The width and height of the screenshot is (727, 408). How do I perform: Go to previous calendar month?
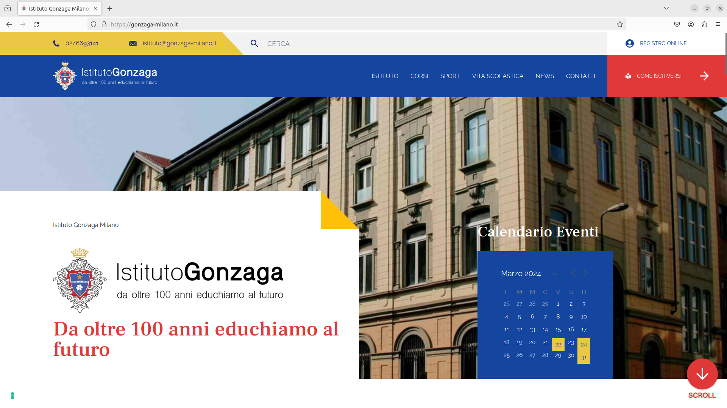pos(573,273)
